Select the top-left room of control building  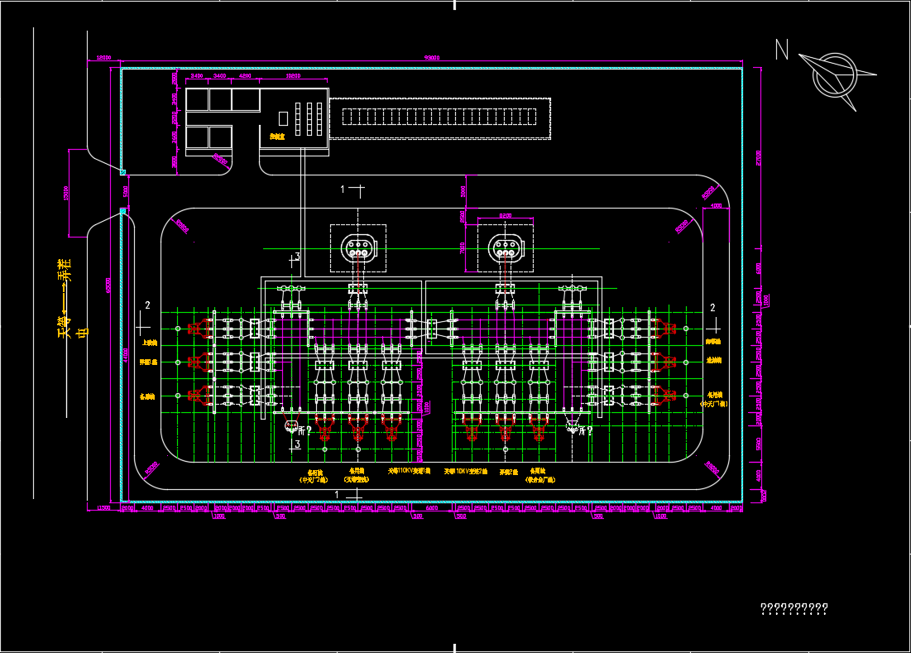pyautogui.click(x=197, y=100)
